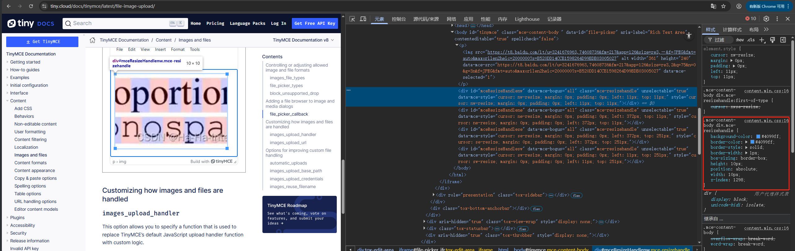Click the styles filter input field
The width and height of the screenshot is (795, 251).
[719, 40]
